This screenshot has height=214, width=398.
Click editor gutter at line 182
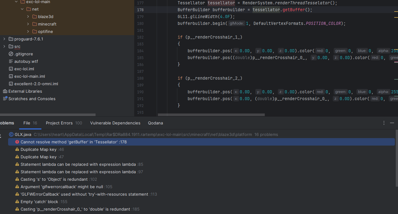pyautogui.click(x=140, y=37)
